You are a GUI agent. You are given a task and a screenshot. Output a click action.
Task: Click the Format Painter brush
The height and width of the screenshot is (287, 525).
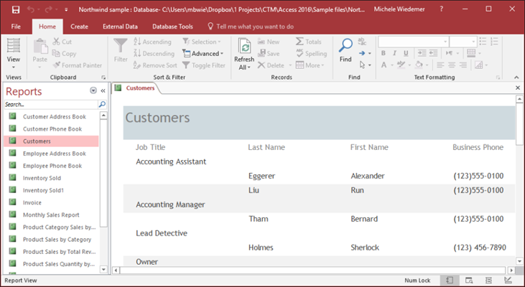click(78, 65)
